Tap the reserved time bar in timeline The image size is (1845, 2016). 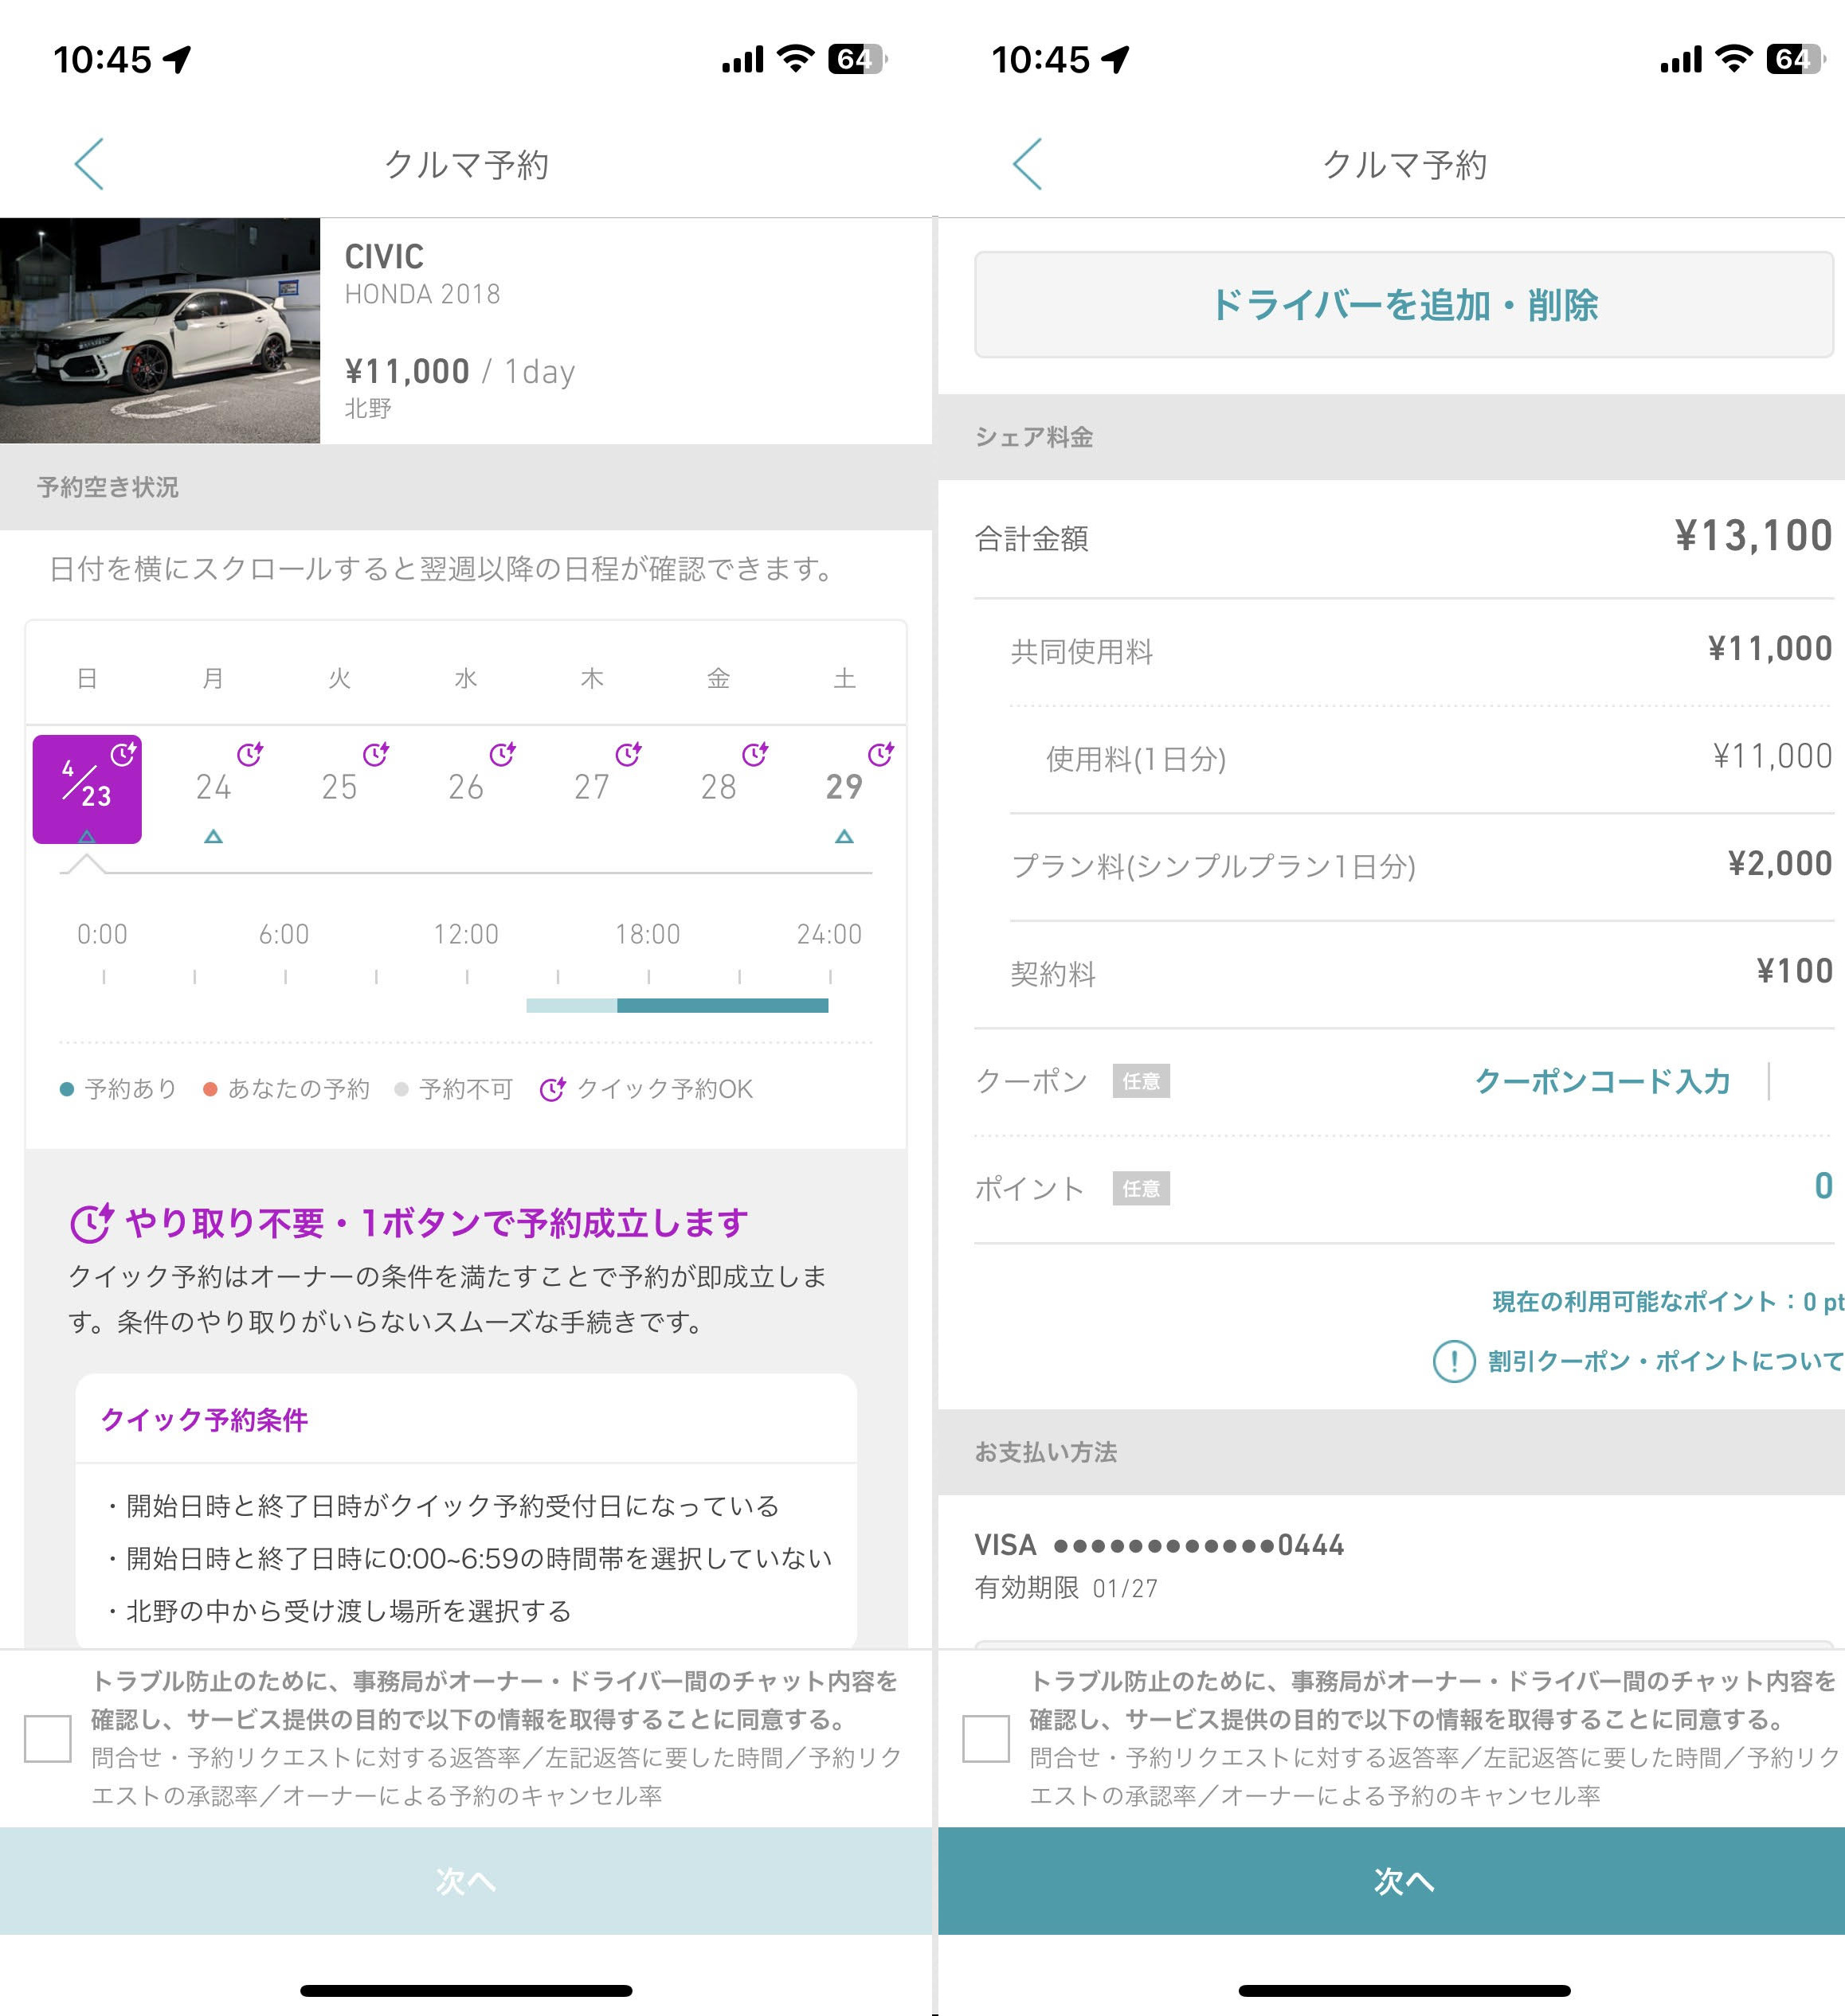[x=723, y=1005]
